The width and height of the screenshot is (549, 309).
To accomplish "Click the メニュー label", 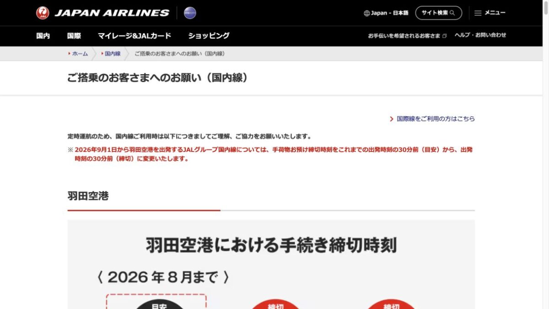I will coord(495,13).
